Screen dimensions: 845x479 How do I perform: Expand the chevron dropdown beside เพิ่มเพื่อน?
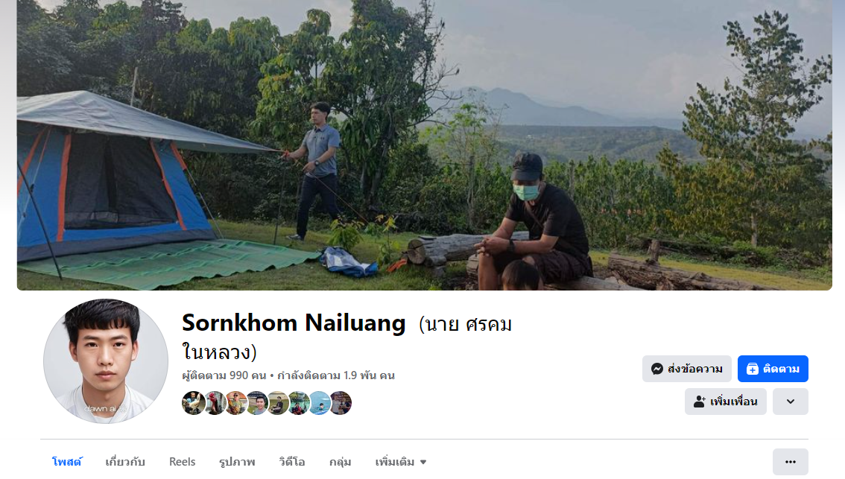pyautogui.click(x=790, y=402)
